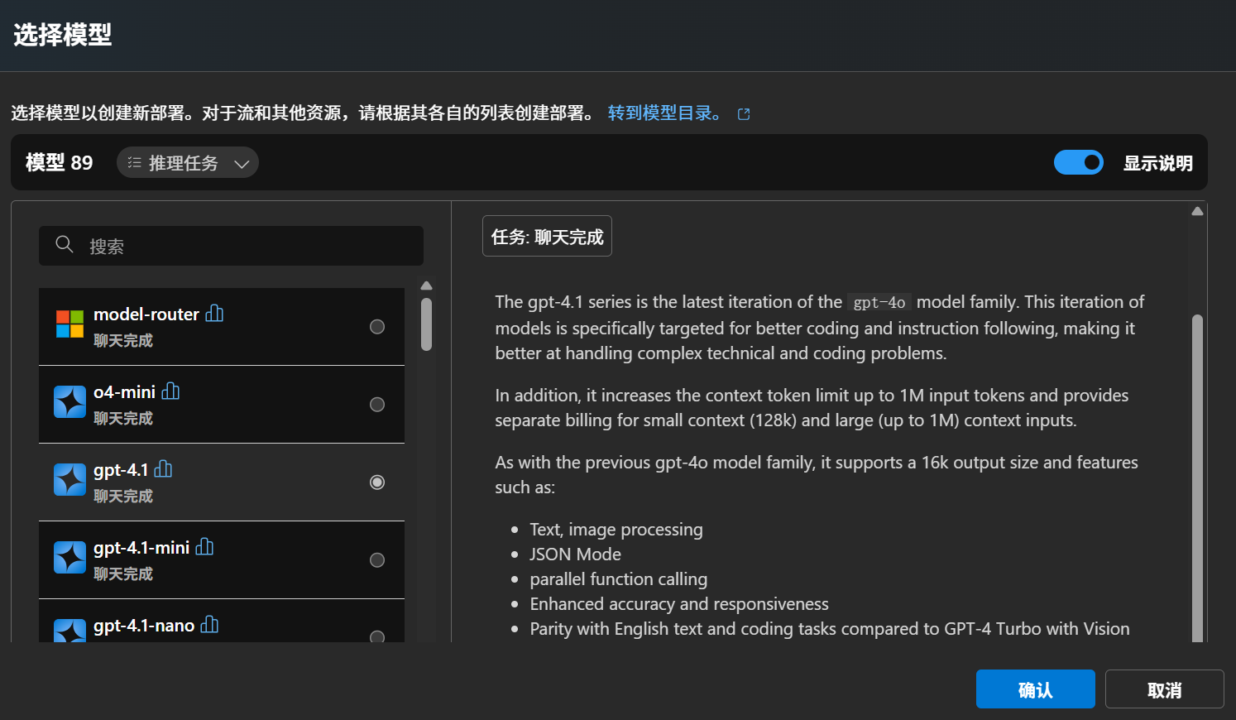
Task: Click the model list scrollbar thumb
Action: [x=426, y=324]
